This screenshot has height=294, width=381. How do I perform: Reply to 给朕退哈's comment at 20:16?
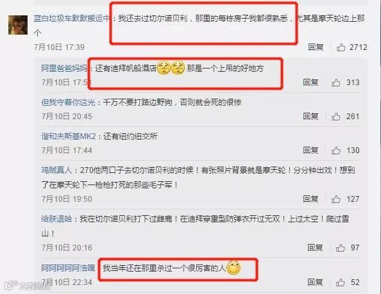315,248
